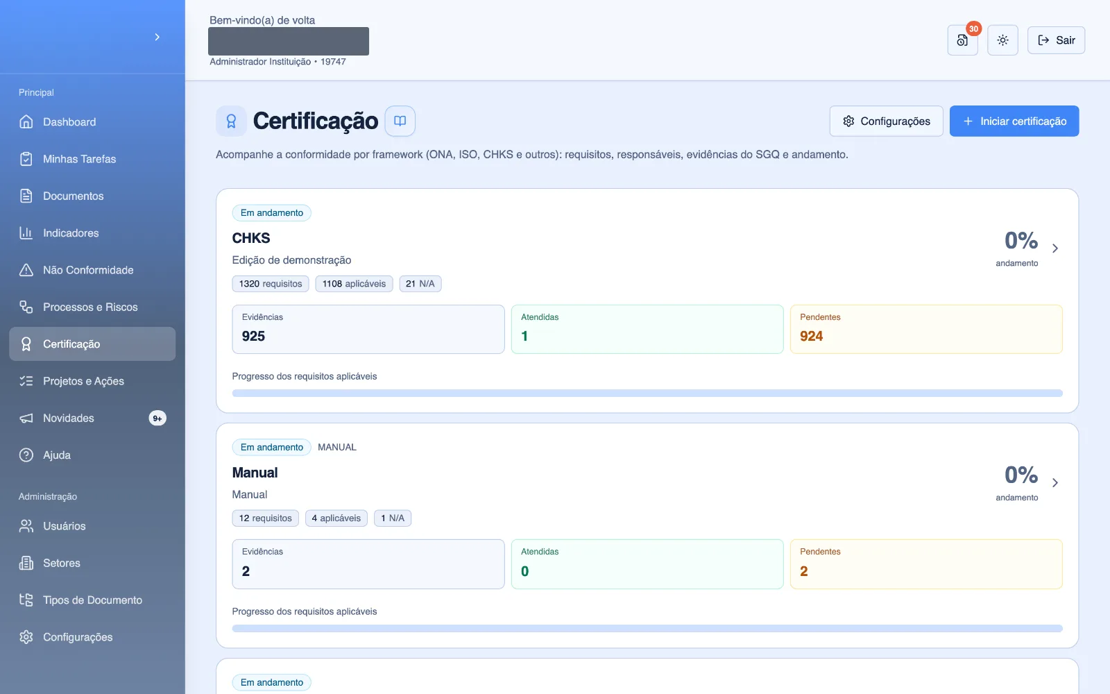
Task: Click the Novidades megaphone icon
Action: (x=26, y=418)
